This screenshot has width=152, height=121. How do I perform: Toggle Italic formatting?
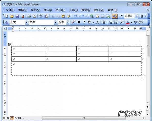click(x=84, y=22)
